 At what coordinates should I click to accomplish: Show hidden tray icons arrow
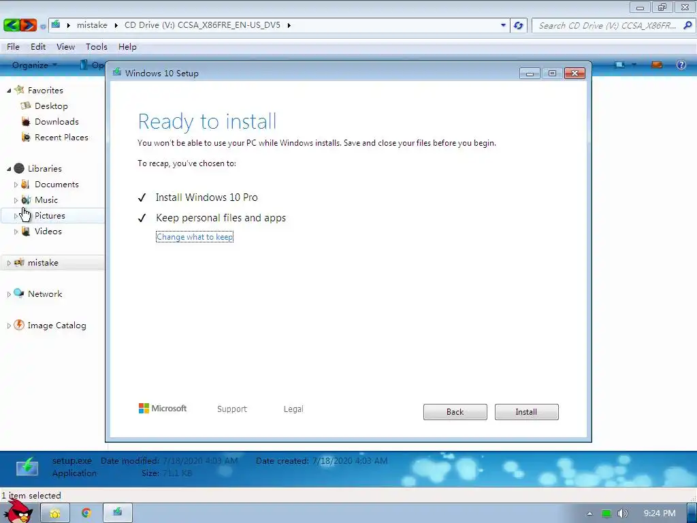(589, 513)
